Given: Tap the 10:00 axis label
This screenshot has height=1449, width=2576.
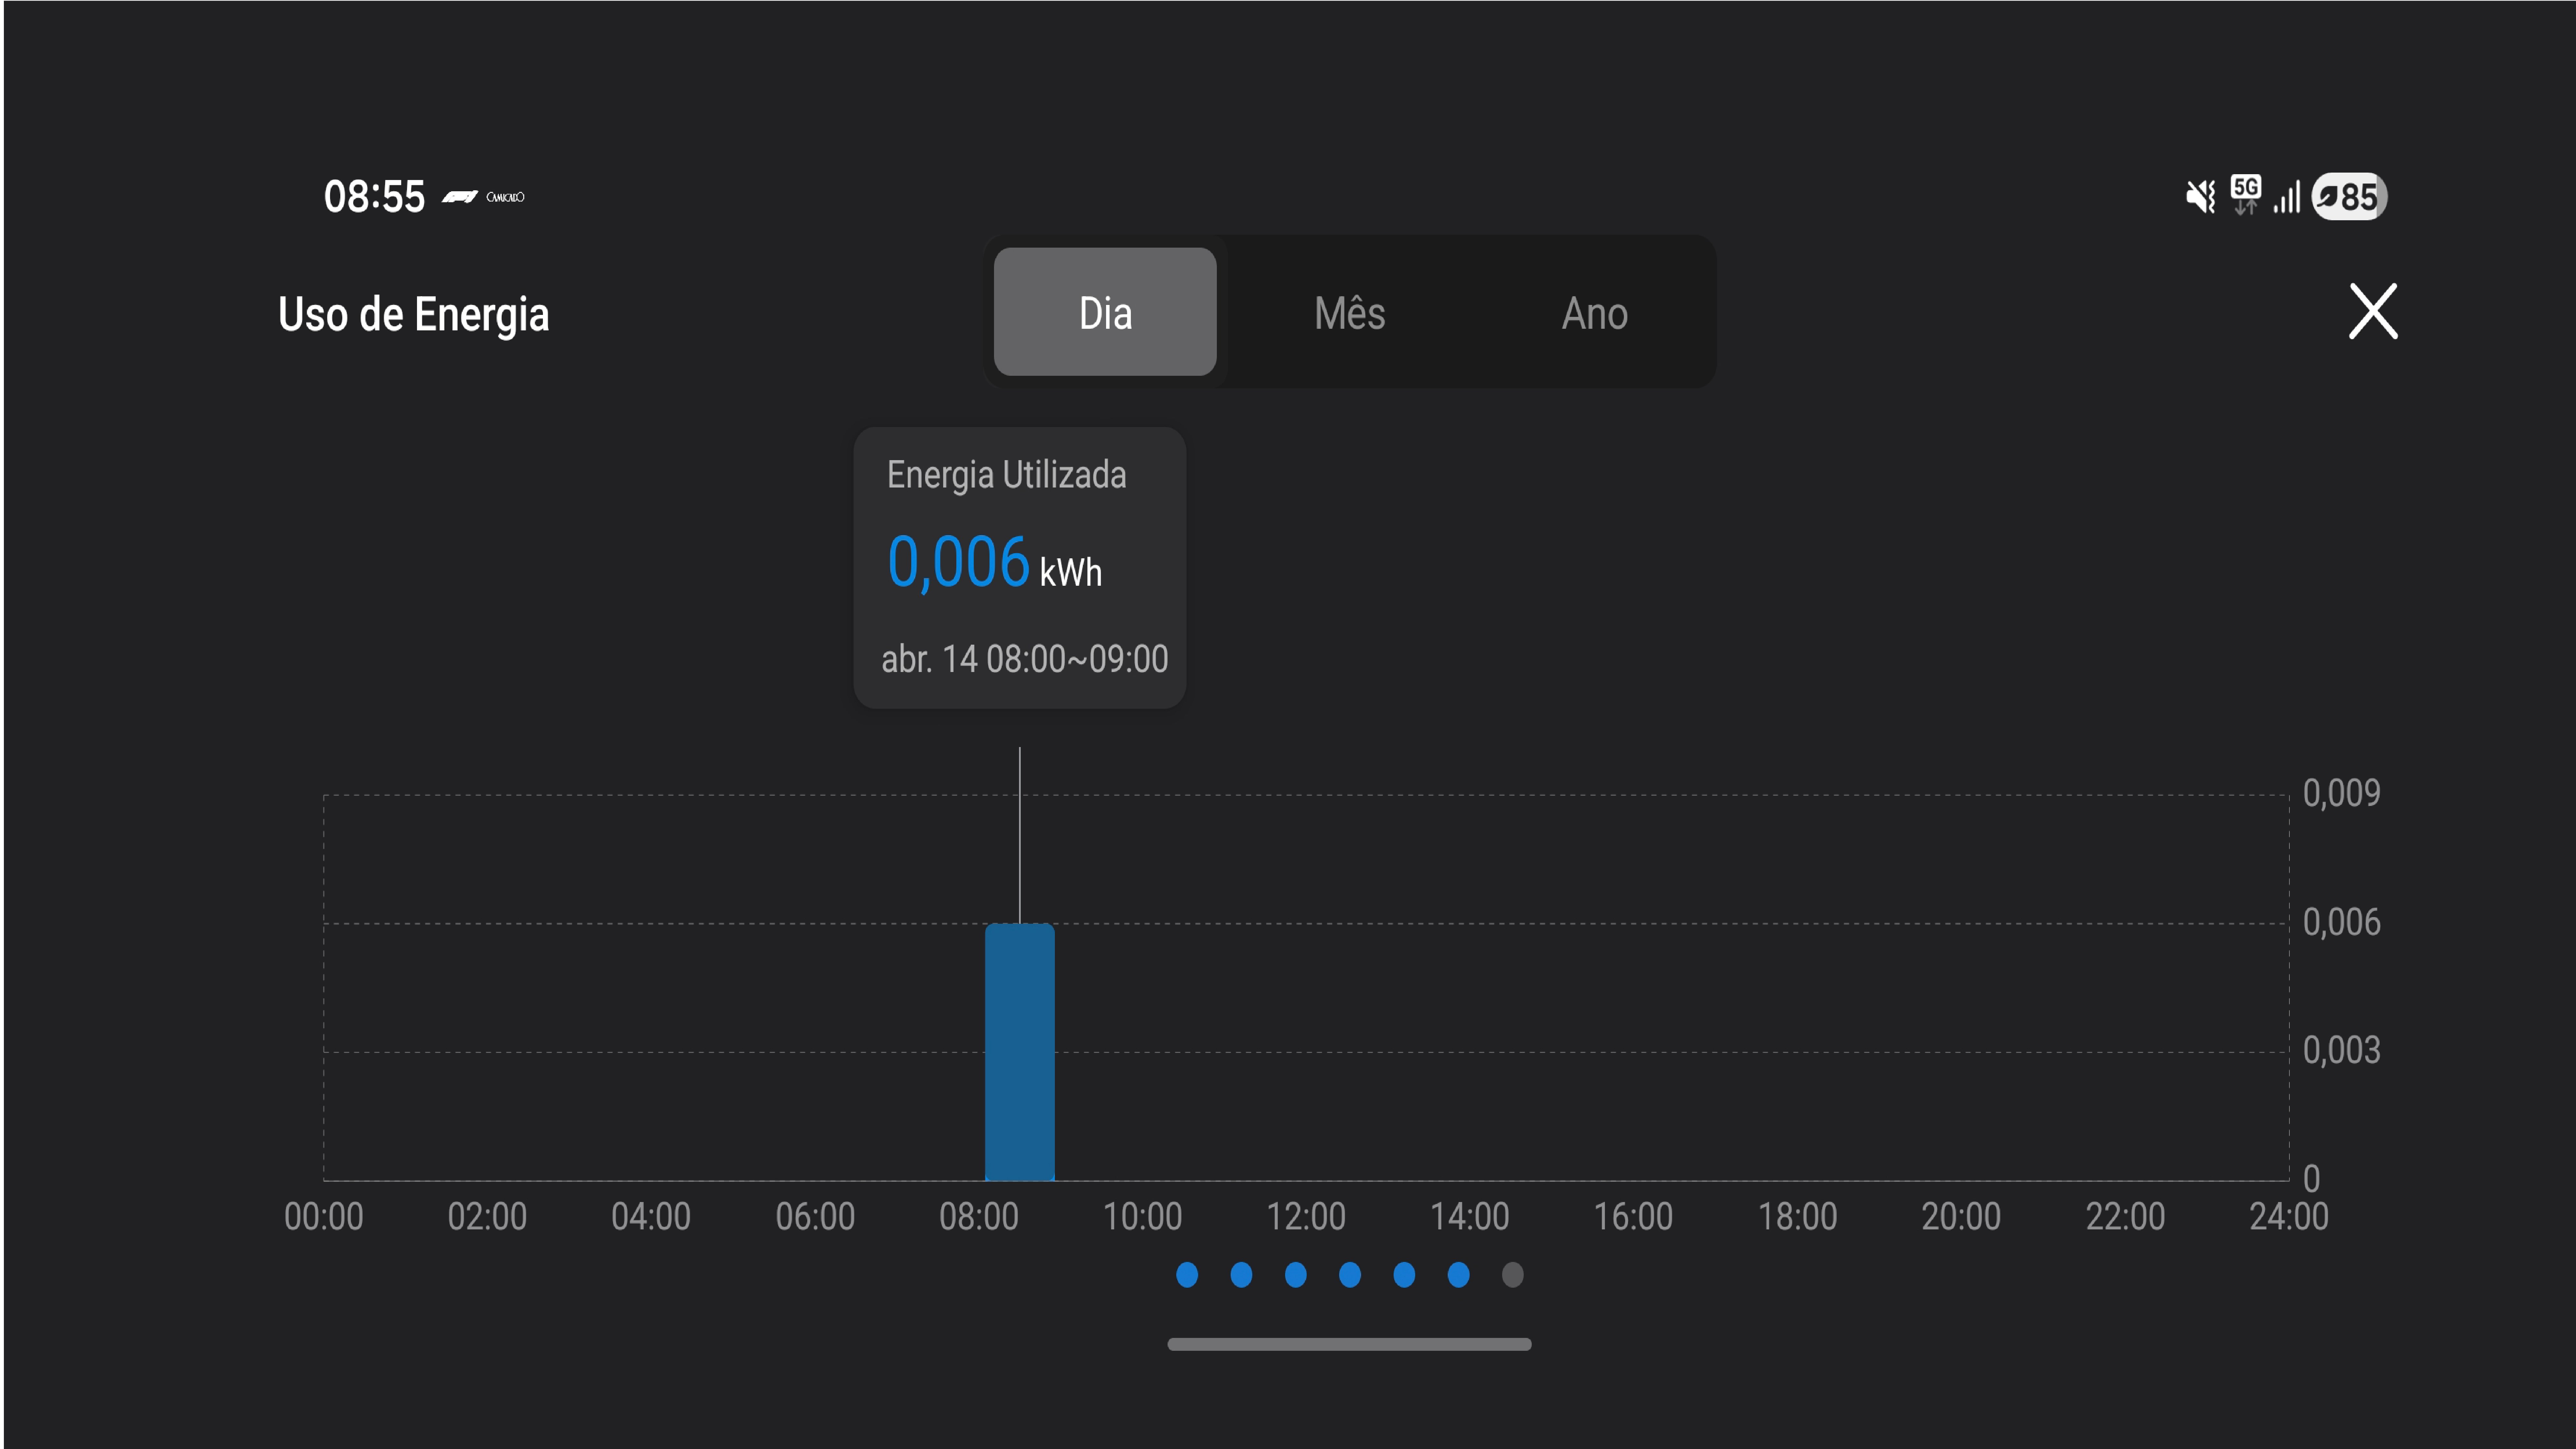Looking at the screenshot, I should click(x=1142, y=1217).
